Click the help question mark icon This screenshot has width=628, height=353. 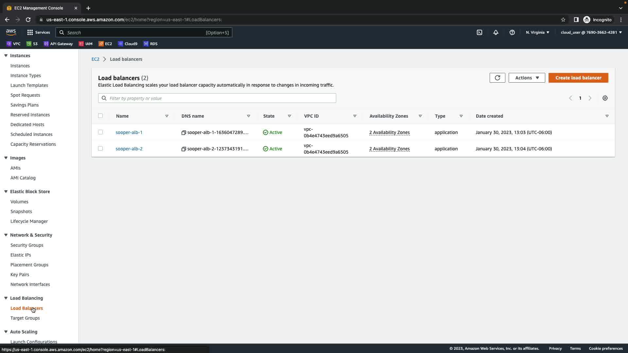(512, 32)
